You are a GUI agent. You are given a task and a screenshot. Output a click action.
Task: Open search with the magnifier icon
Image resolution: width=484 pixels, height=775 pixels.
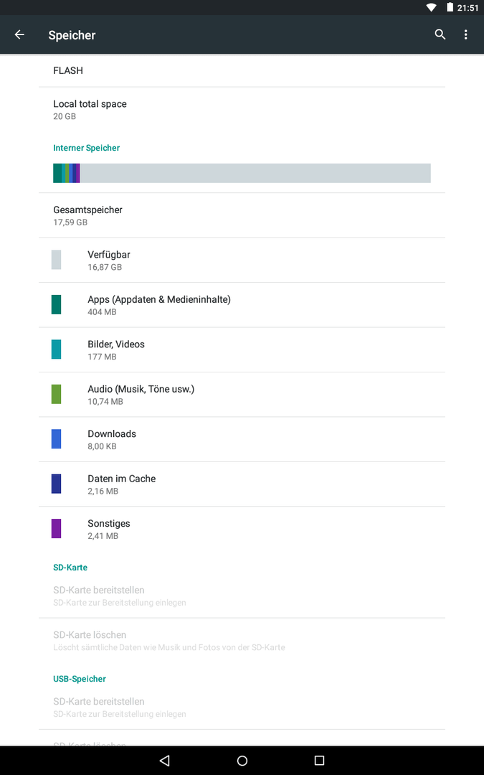(x=440, y=34)
